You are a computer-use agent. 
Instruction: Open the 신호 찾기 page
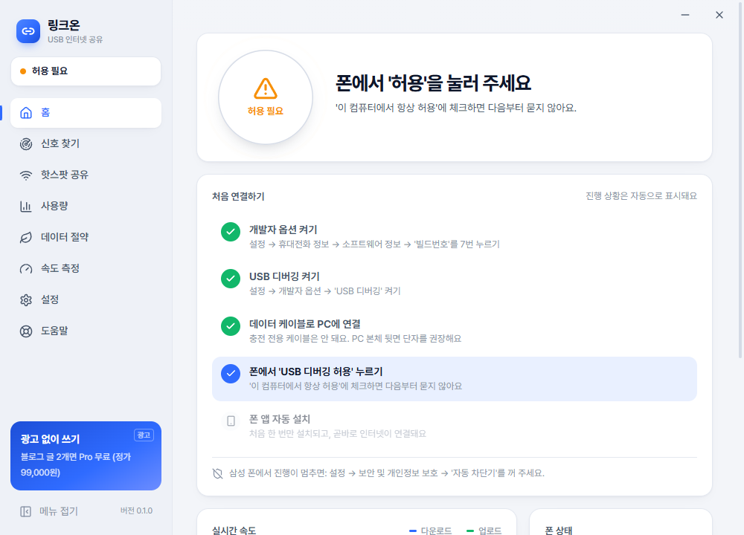86,143
